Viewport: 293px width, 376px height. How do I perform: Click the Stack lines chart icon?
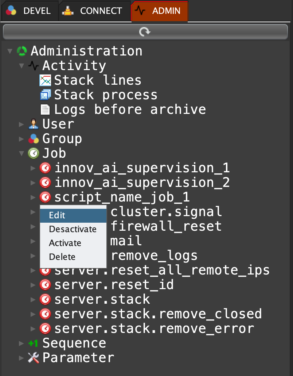pos(45,80)
